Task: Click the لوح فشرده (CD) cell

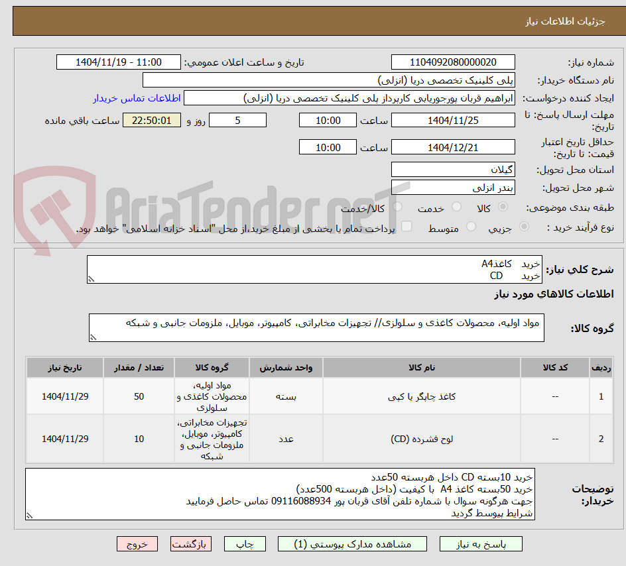Action: [422, 439]
